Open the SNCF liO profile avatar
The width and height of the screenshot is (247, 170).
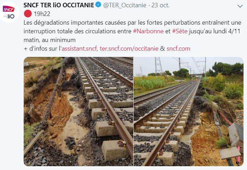tap(9, 12)
